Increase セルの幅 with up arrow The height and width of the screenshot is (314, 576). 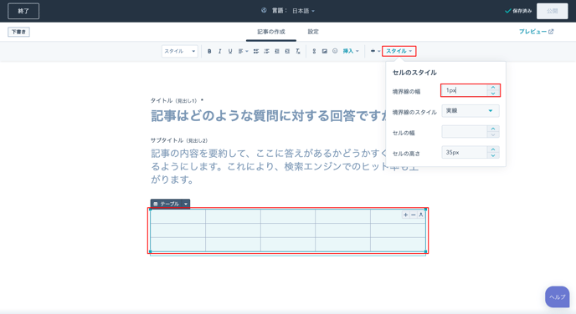point(493,129)
